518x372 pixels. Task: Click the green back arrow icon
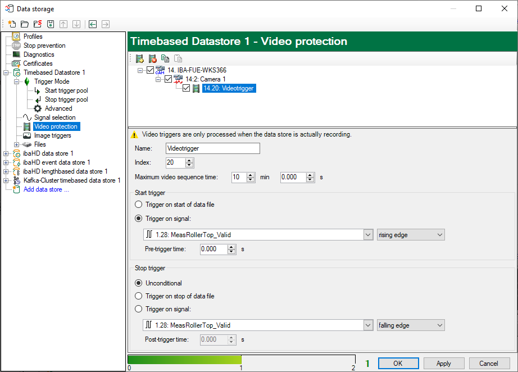point(92,24)
